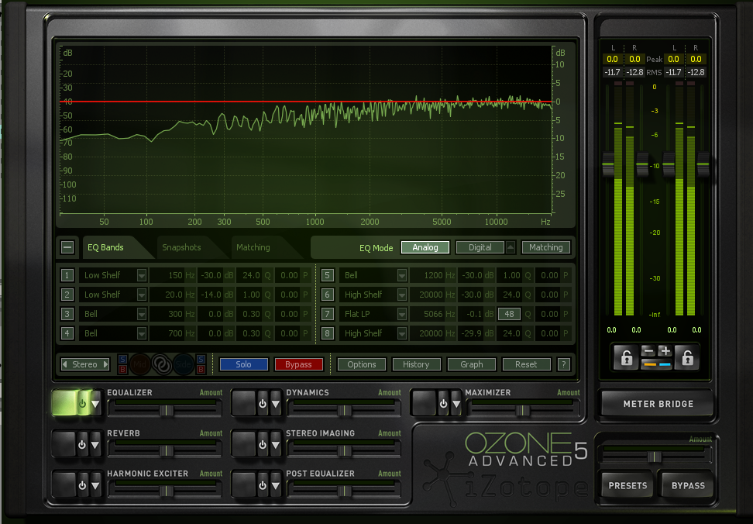Screen dimensions: 753x524
Task: Click the arrow button next to Digital EQ mode
Action: click(511, 247)
